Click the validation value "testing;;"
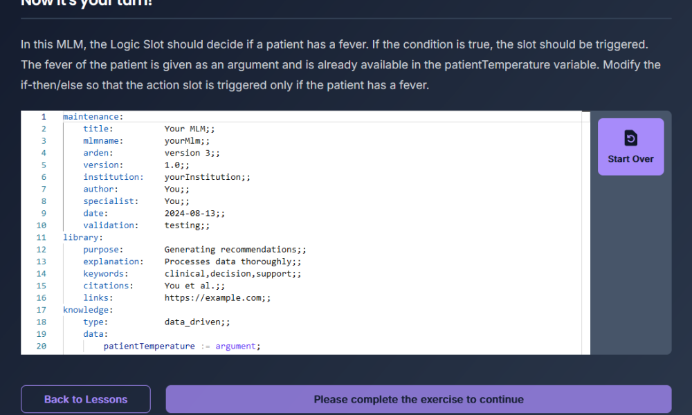The height and width of the screenshot is (415, 692). pyautogui.click(x=187, y=225)
